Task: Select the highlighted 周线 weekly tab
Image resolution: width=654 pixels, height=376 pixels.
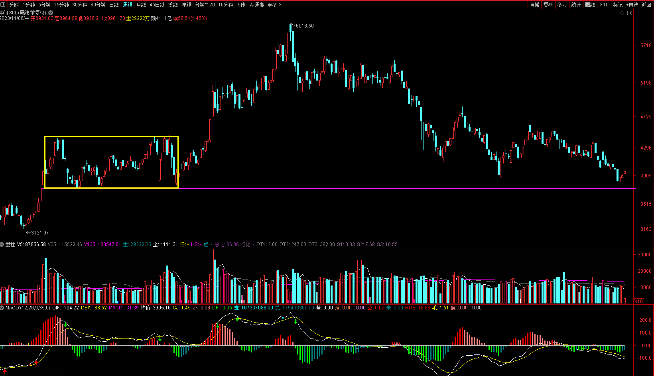Action: 128,5
